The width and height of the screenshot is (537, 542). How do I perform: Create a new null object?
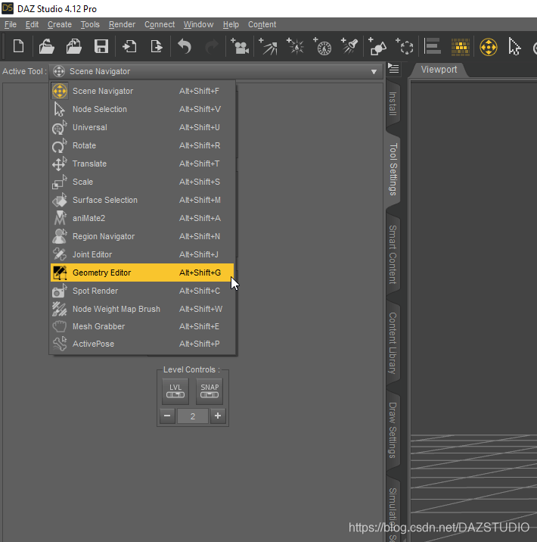405,46
